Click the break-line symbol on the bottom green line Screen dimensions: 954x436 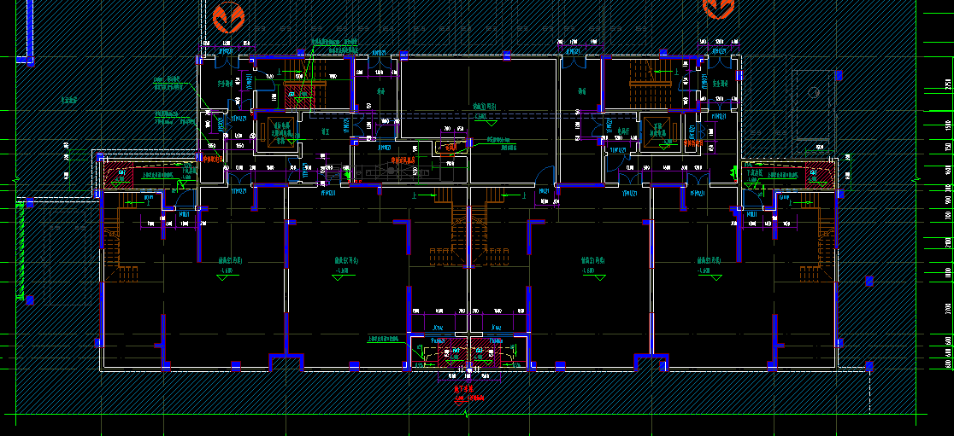point(467,416)
